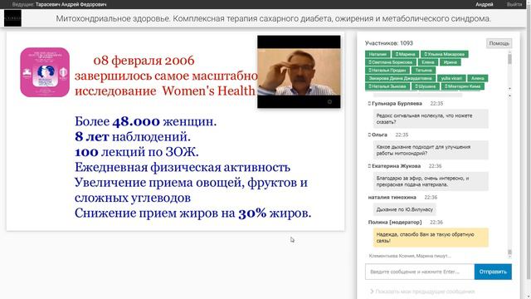The height and width of the screenshot is (299, 531).
Task: Click the message 'Благодарю за эфир'
Action: 431,181
